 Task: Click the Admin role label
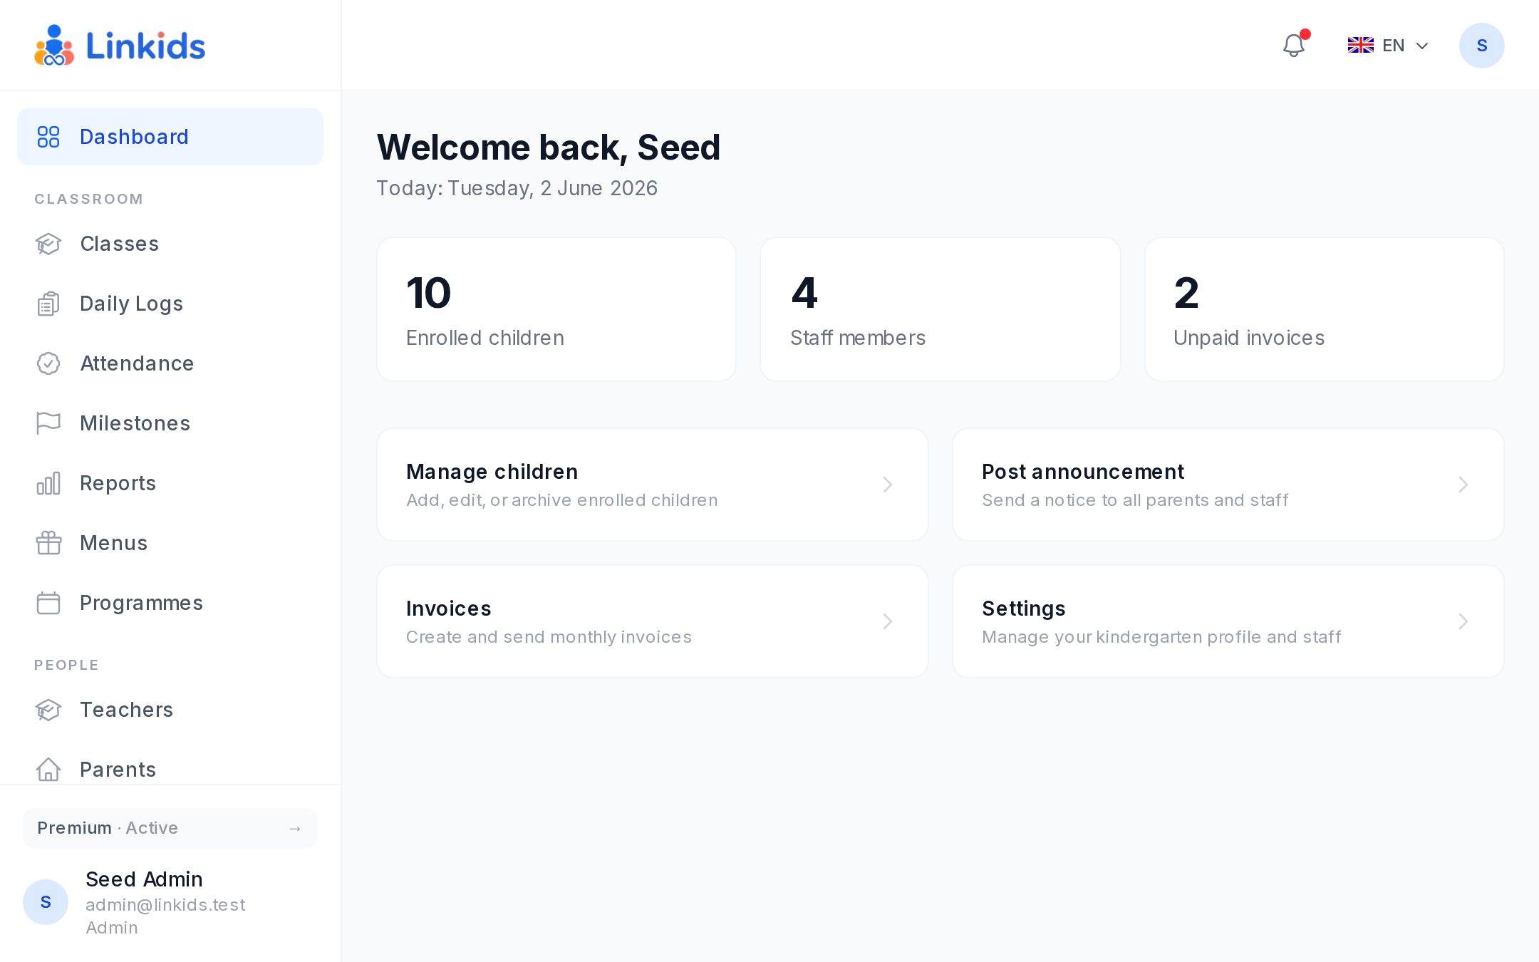[112, 928]
